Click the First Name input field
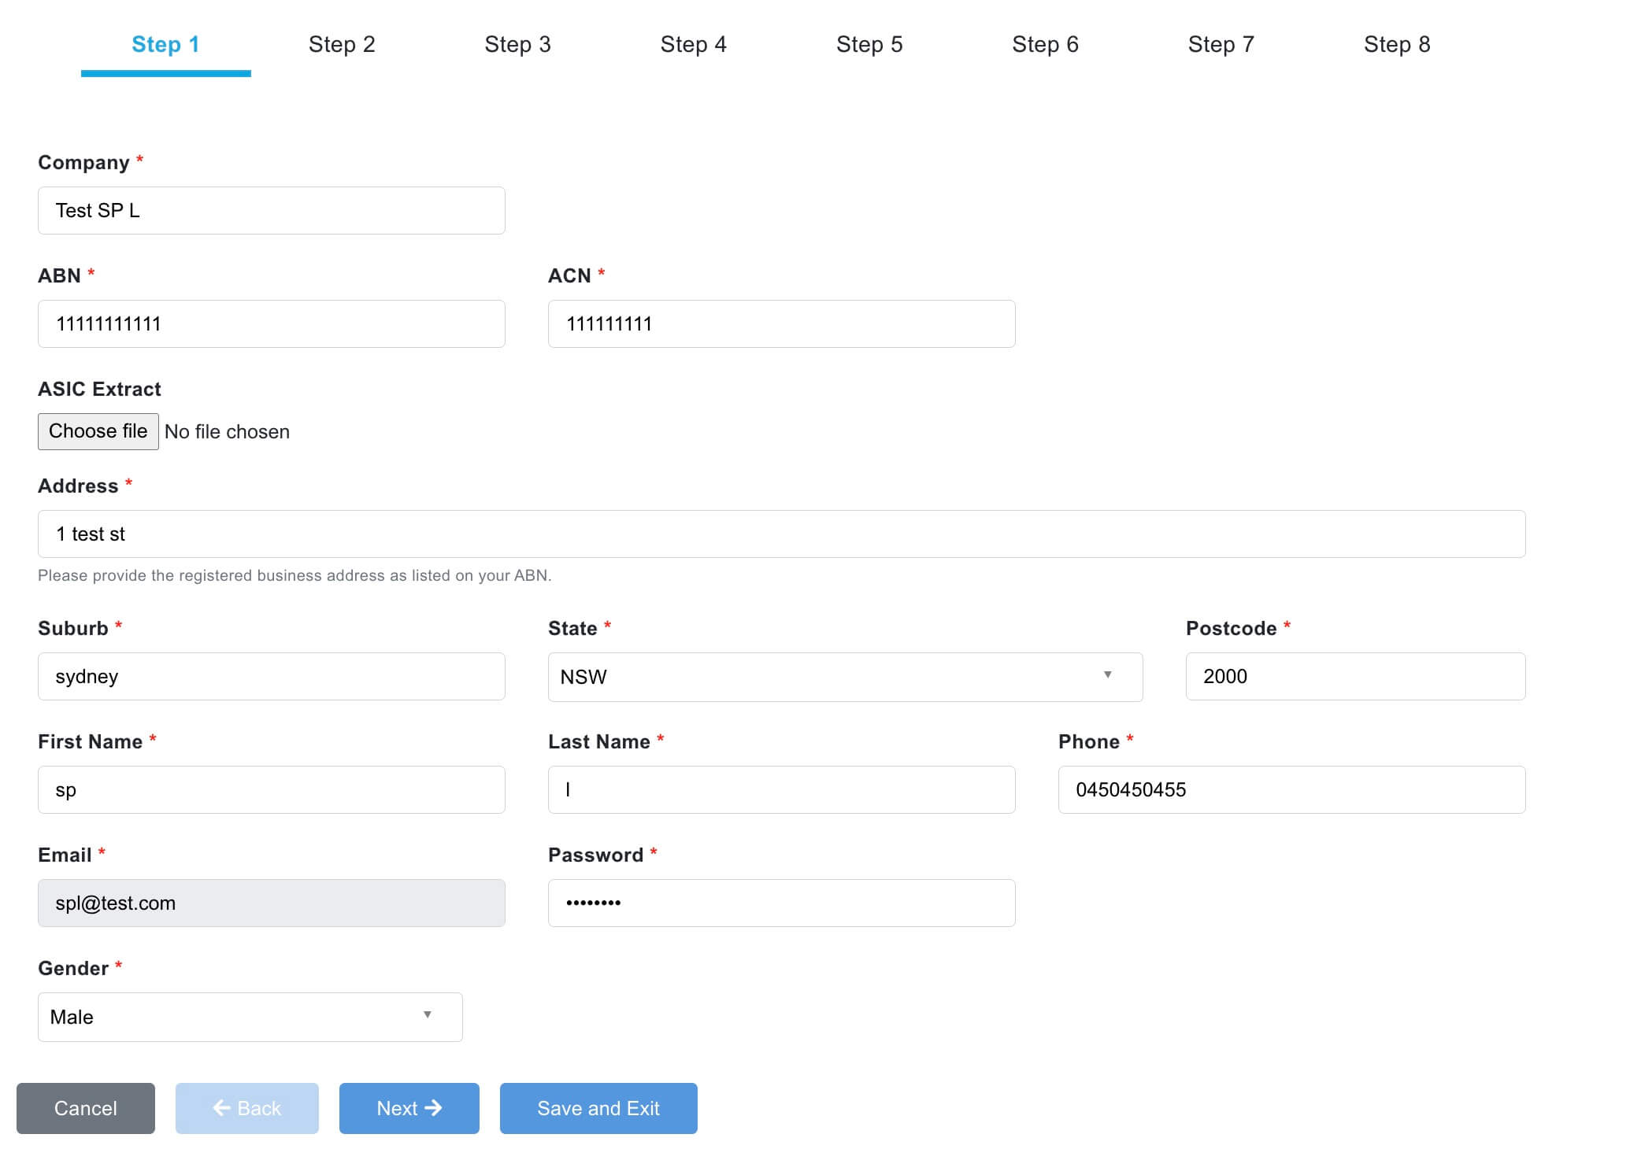This screenshot has height=1149, width=1630. coord(272,789)
